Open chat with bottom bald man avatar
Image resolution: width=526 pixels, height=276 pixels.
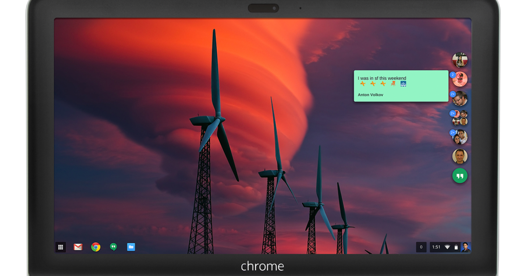[x=460, y=156]
